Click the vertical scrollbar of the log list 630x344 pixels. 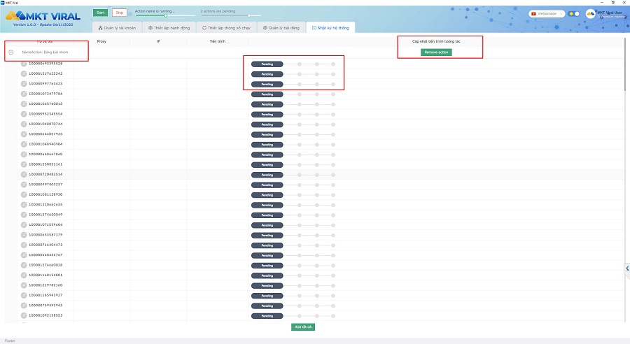625,64
